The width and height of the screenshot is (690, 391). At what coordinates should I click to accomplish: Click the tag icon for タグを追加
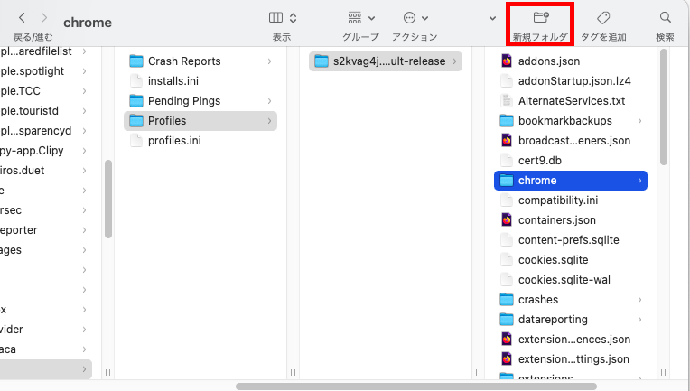(x=603, y=17)
